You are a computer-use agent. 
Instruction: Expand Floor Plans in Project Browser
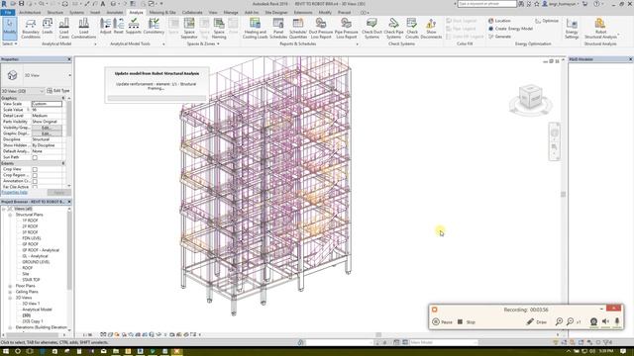[x=10, y=286]
